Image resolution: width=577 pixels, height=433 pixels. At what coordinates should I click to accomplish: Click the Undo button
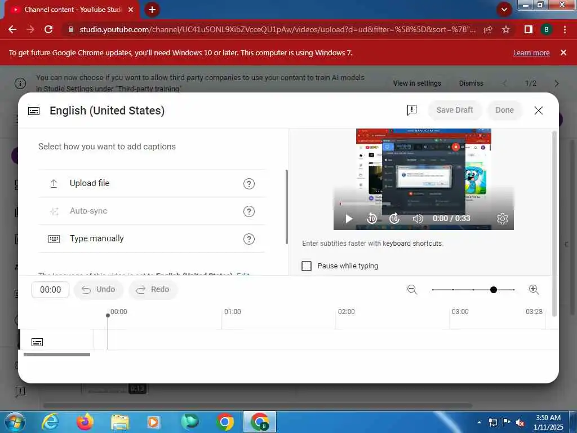click(99, 289)
